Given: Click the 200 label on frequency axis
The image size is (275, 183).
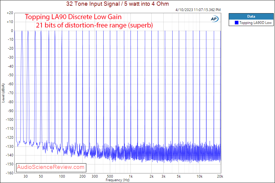Looking at the screenshot, I should pyautogui.click(x=82, y=176).
